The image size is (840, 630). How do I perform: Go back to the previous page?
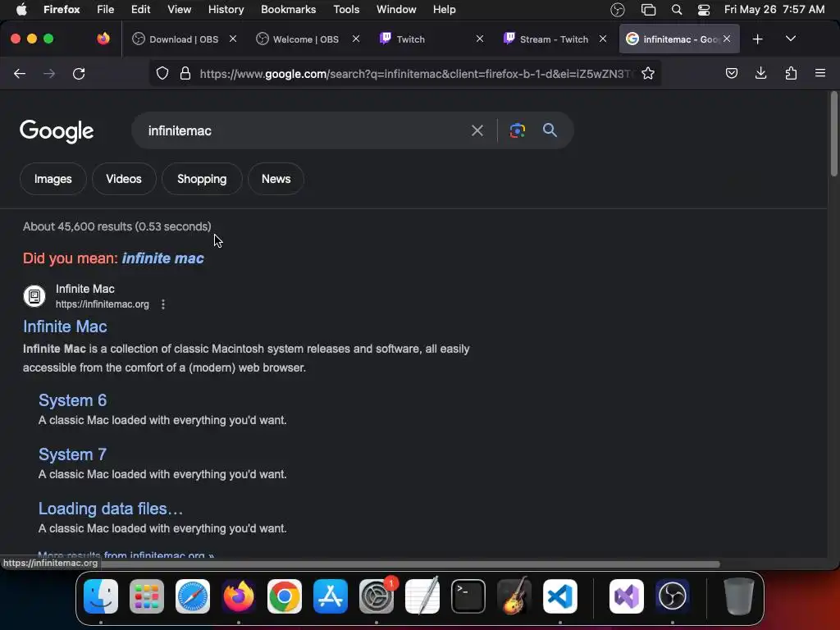click(20, 73)
